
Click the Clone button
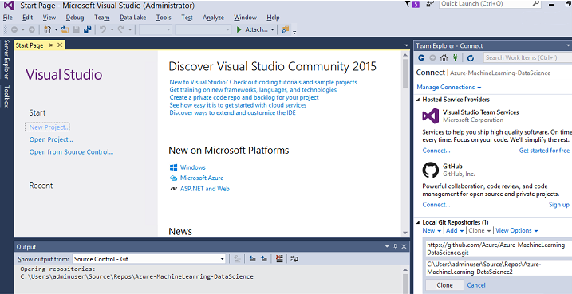coord(444,285)
